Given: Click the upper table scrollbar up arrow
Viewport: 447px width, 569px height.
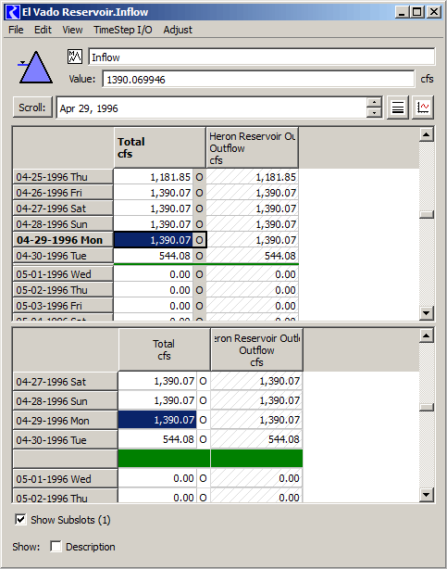Looking at the screenshot, I should coord(427,134).
